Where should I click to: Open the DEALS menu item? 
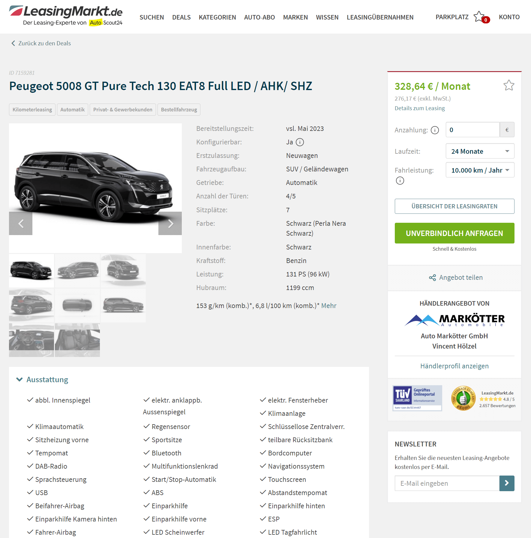pyautogui.click(x=181, y=17)
